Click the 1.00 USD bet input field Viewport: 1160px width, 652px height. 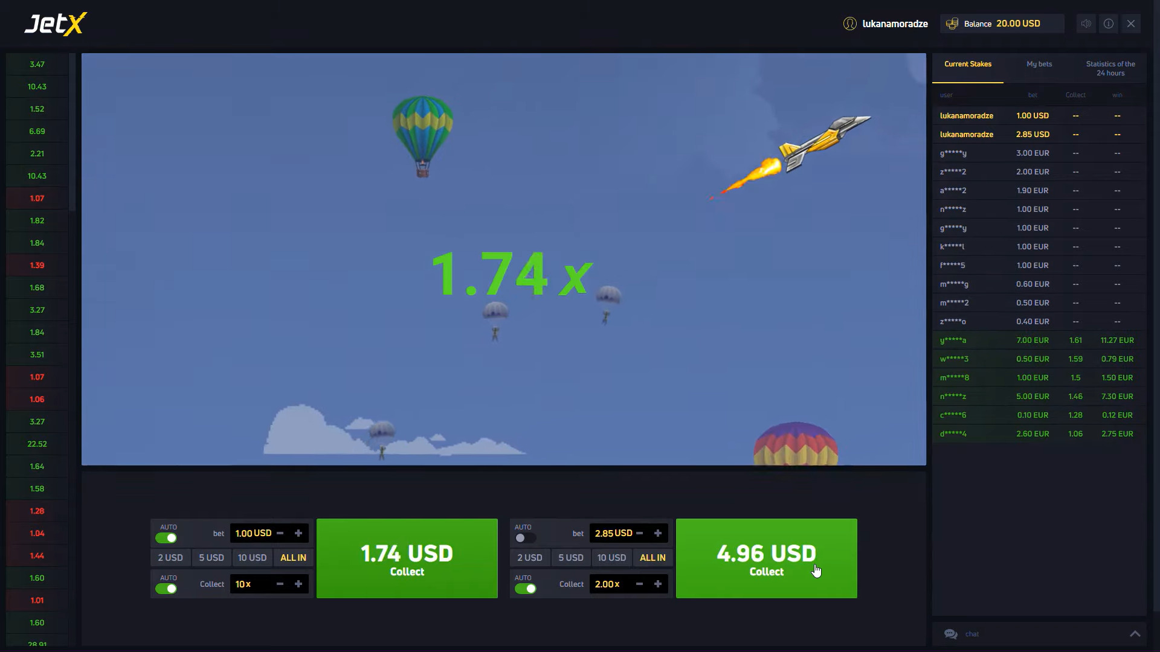click(x=253, y=533)
